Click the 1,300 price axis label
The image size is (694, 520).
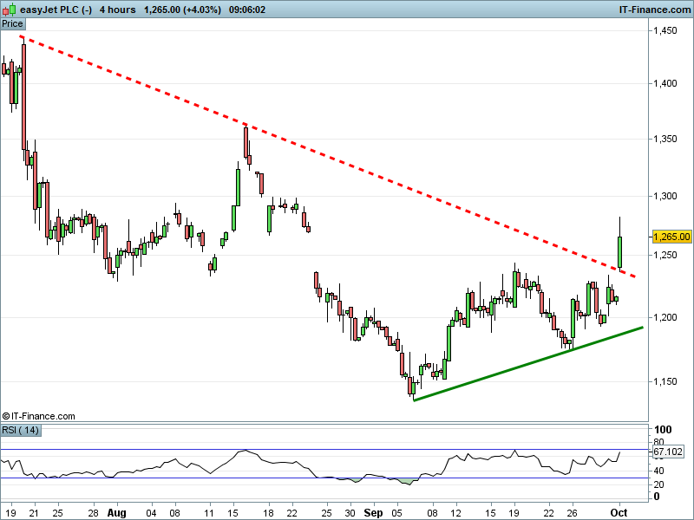(665, 196)
